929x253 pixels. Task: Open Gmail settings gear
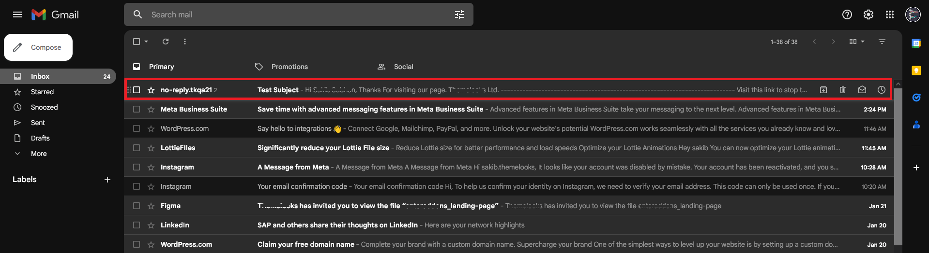click(x=868, y=14)
